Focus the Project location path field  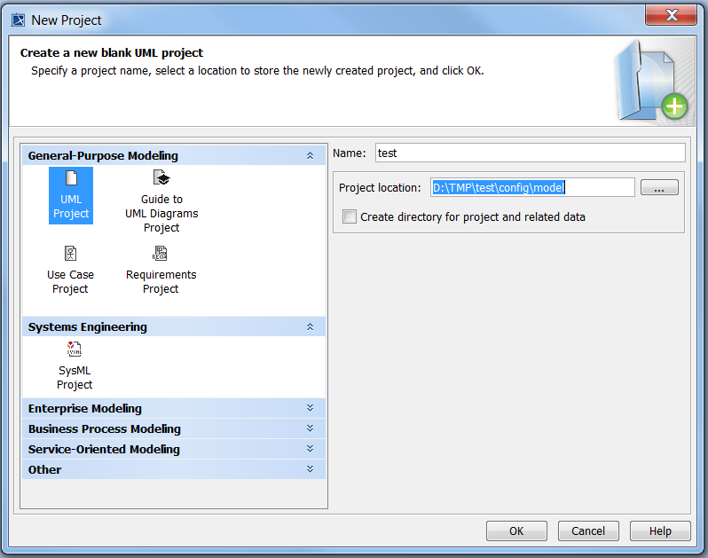pos(532,187)
